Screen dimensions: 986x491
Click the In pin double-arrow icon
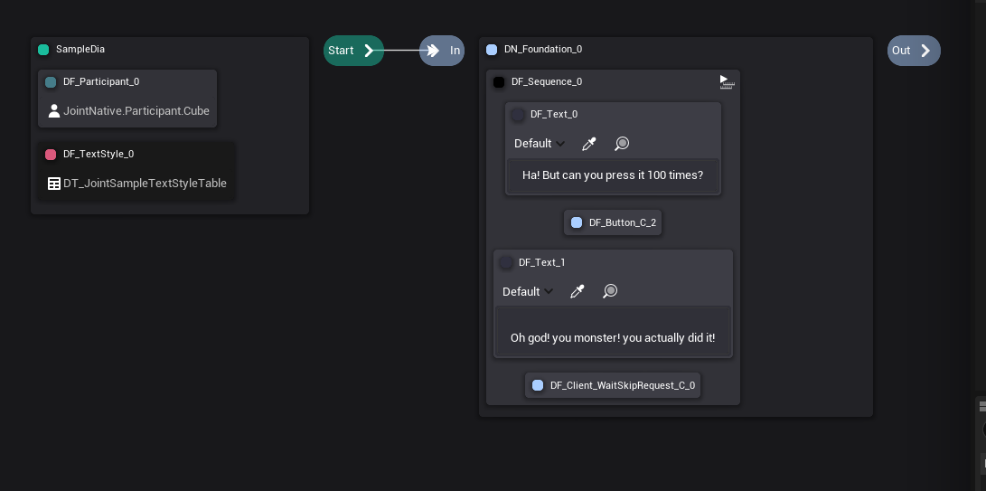click(434, 51)
